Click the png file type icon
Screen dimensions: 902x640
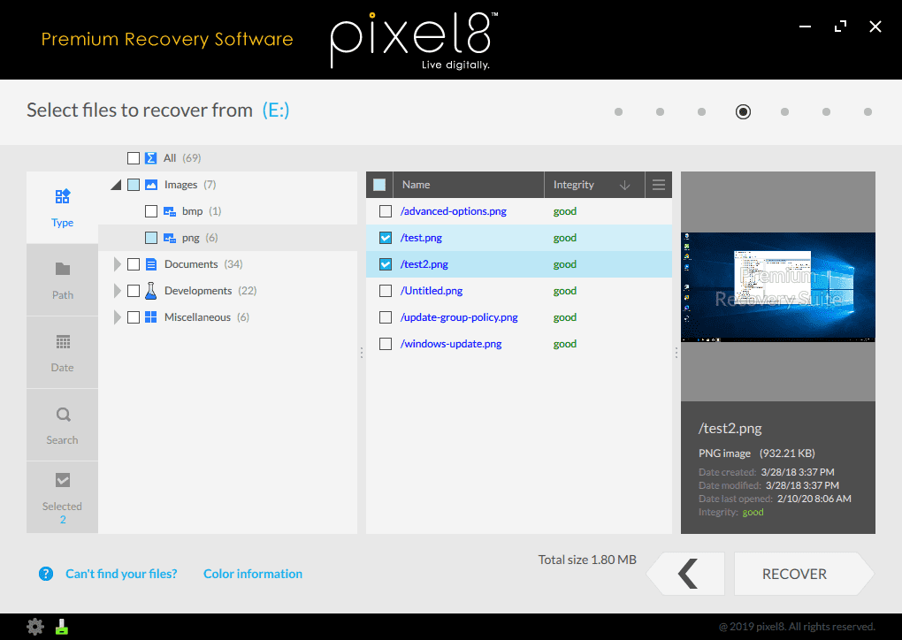[x=170, y=238]
